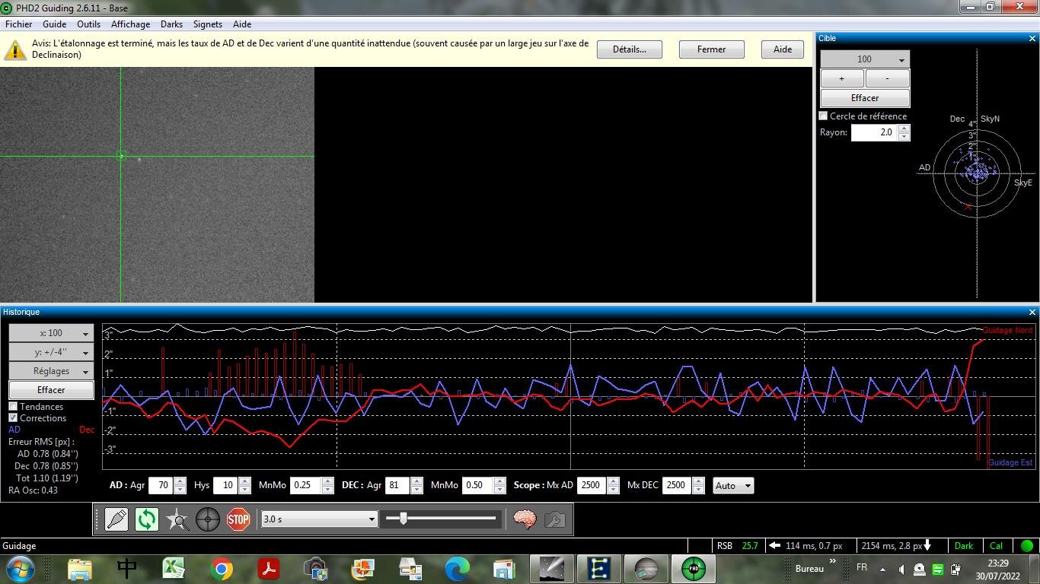Enable the Tendances checkbox
This screenshot has width=1040, height=584.
pyautogui.click(x=13, y=407)
